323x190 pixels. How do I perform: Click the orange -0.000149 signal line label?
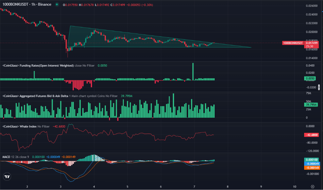310,168
